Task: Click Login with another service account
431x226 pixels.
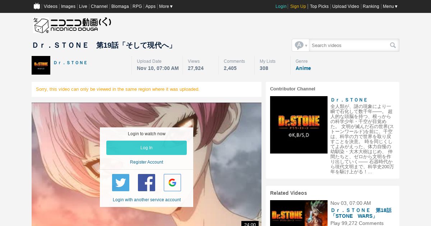Action: click(x=147, y=200)
